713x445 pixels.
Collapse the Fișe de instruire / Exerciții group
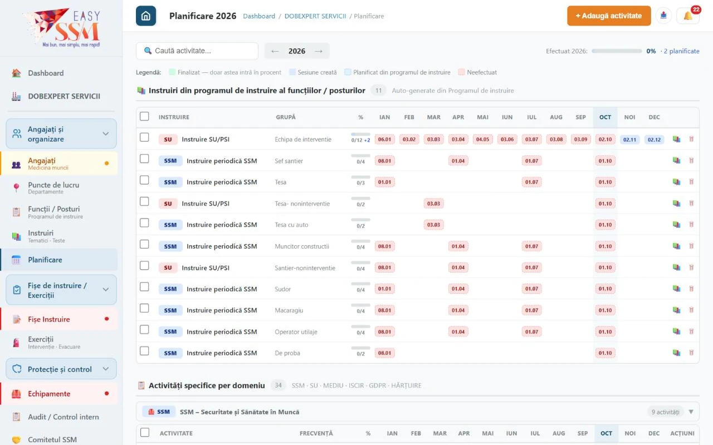(61, 290)
